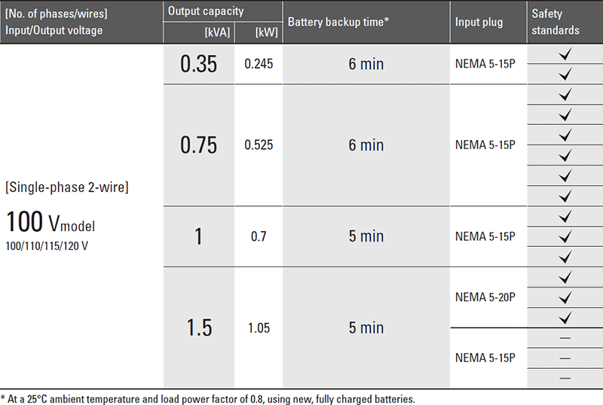
Task: Click the 5 min backup for 1 kVA
Action: pyautogui.click(x=366, y=236)
